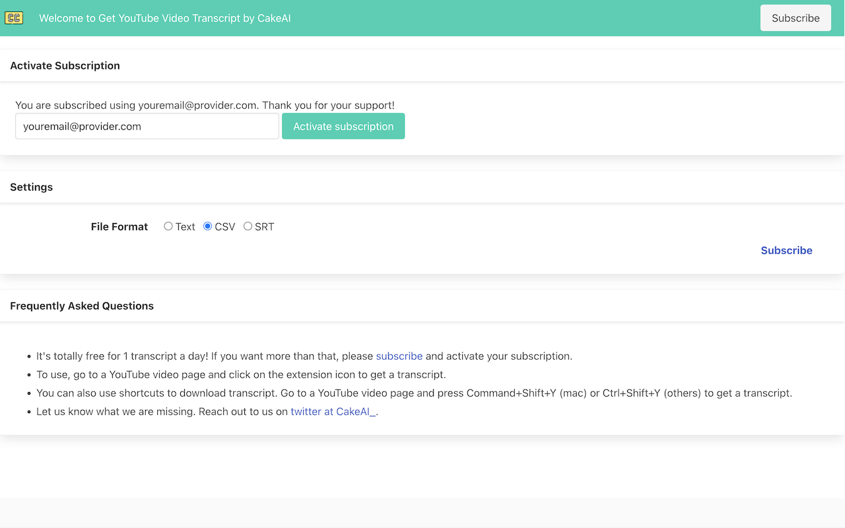The width and height of the screenshot is (845, 528).
Task: Click the welcome title text in the header
Action: pyautogui.click(x=164, y=18)
